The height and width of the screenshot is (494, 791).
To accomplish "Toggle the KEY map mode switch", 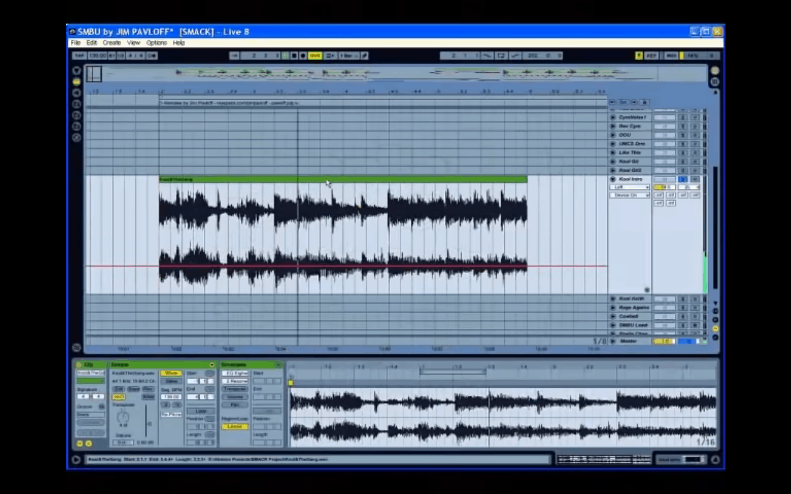I will pos(651,56).
